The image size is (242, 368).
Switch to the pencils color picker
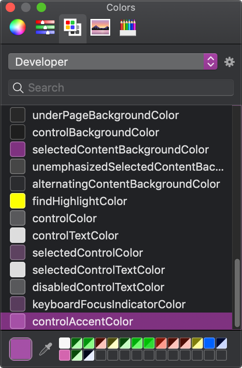(x=128, y=28)
